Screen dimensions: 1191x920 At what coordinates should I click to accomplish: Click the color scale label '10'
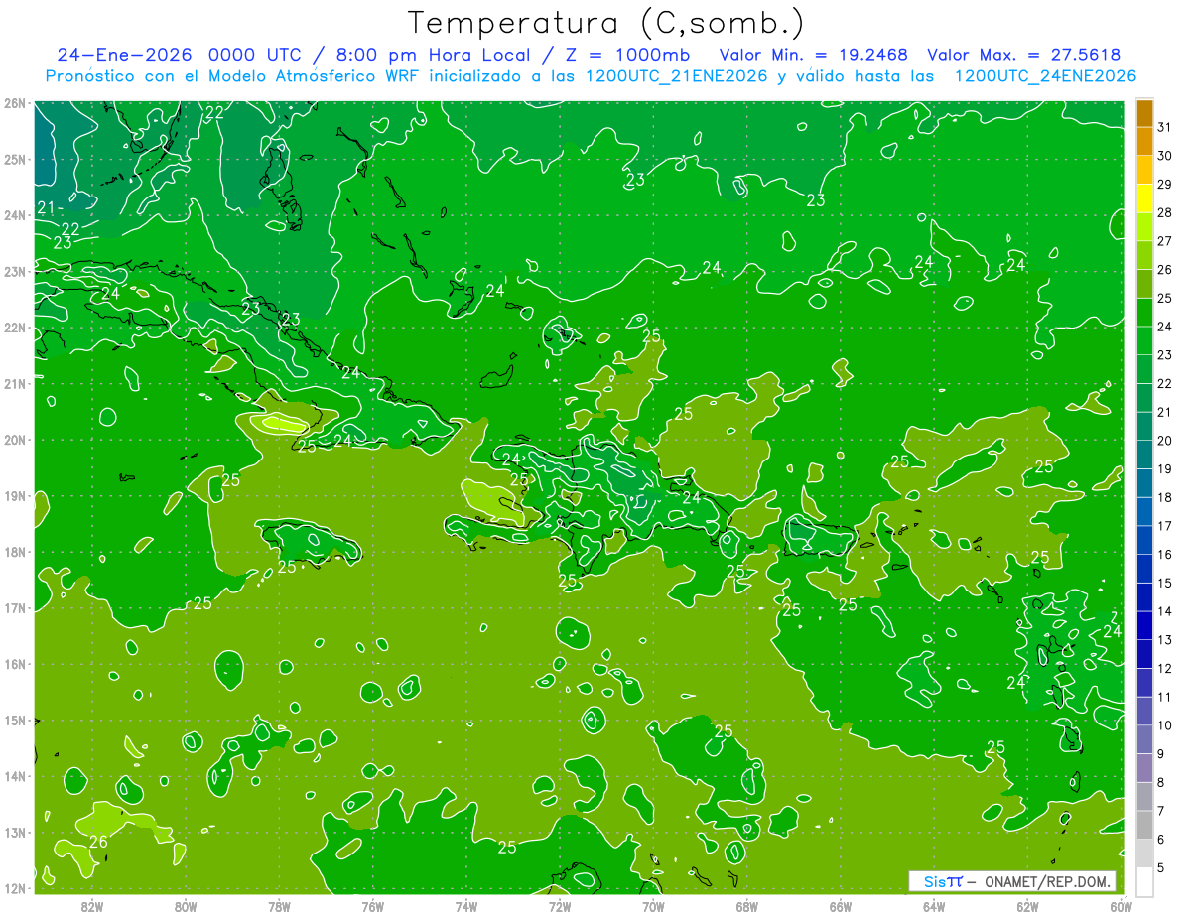click(x=1164, y=725)
